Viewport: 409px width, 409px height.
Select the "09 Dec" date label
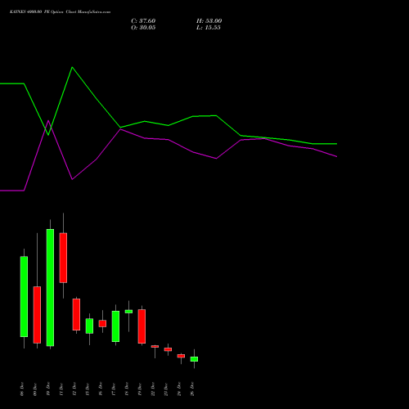click(x=35, y=389)
